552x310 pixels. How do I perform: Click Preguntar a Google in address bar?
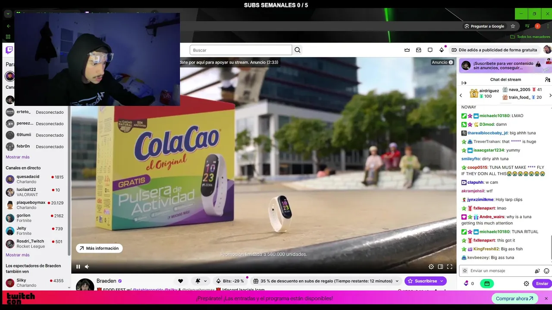tap(484, 26)
